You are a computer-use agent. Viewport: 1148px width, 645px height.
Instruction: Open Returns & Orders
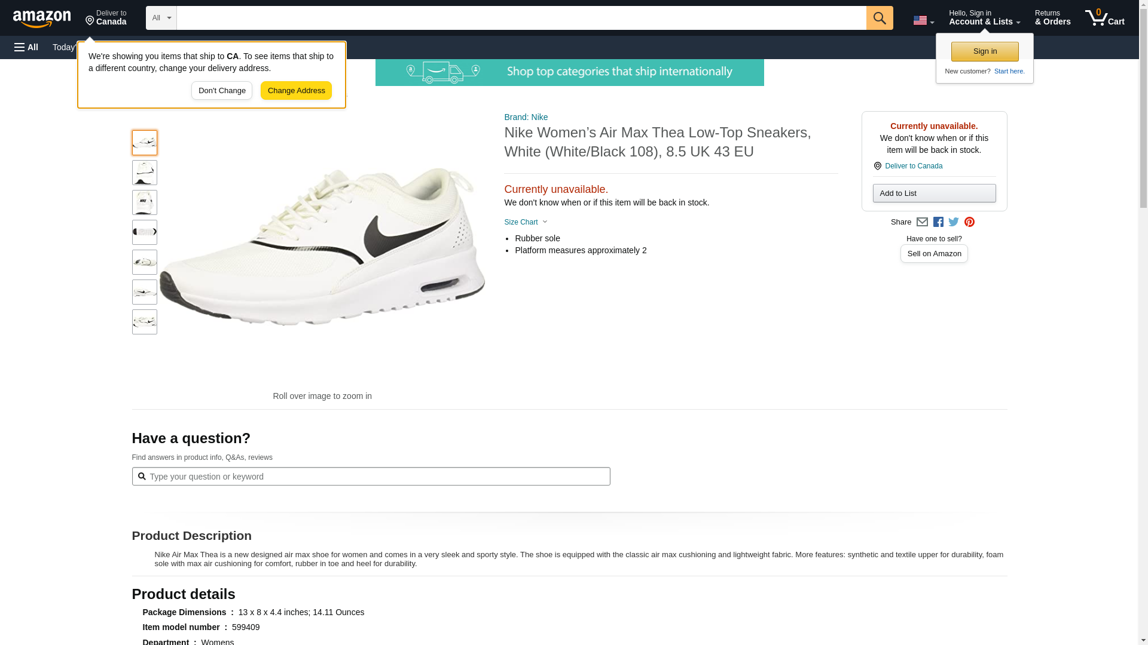(x=1052, y=18)
